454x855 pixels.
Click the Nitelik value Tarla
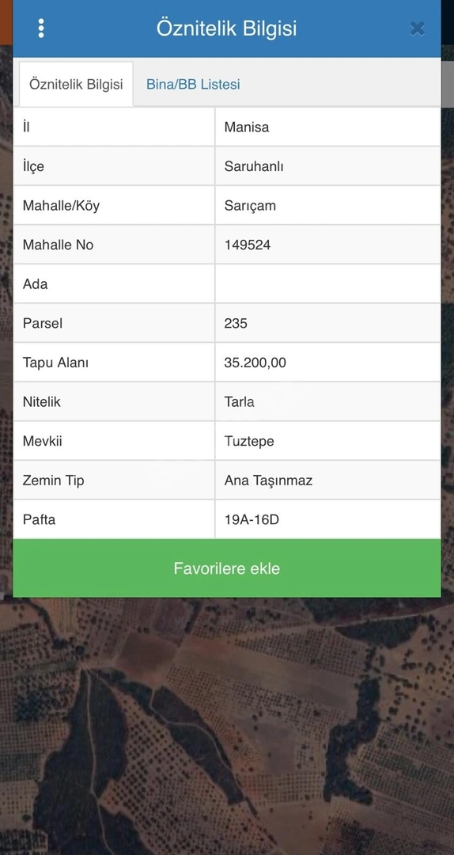(240, 402)
